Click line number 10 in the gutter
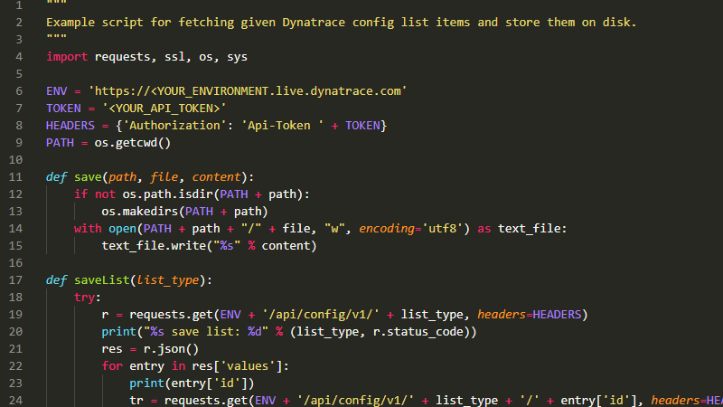 click(15, 160)
